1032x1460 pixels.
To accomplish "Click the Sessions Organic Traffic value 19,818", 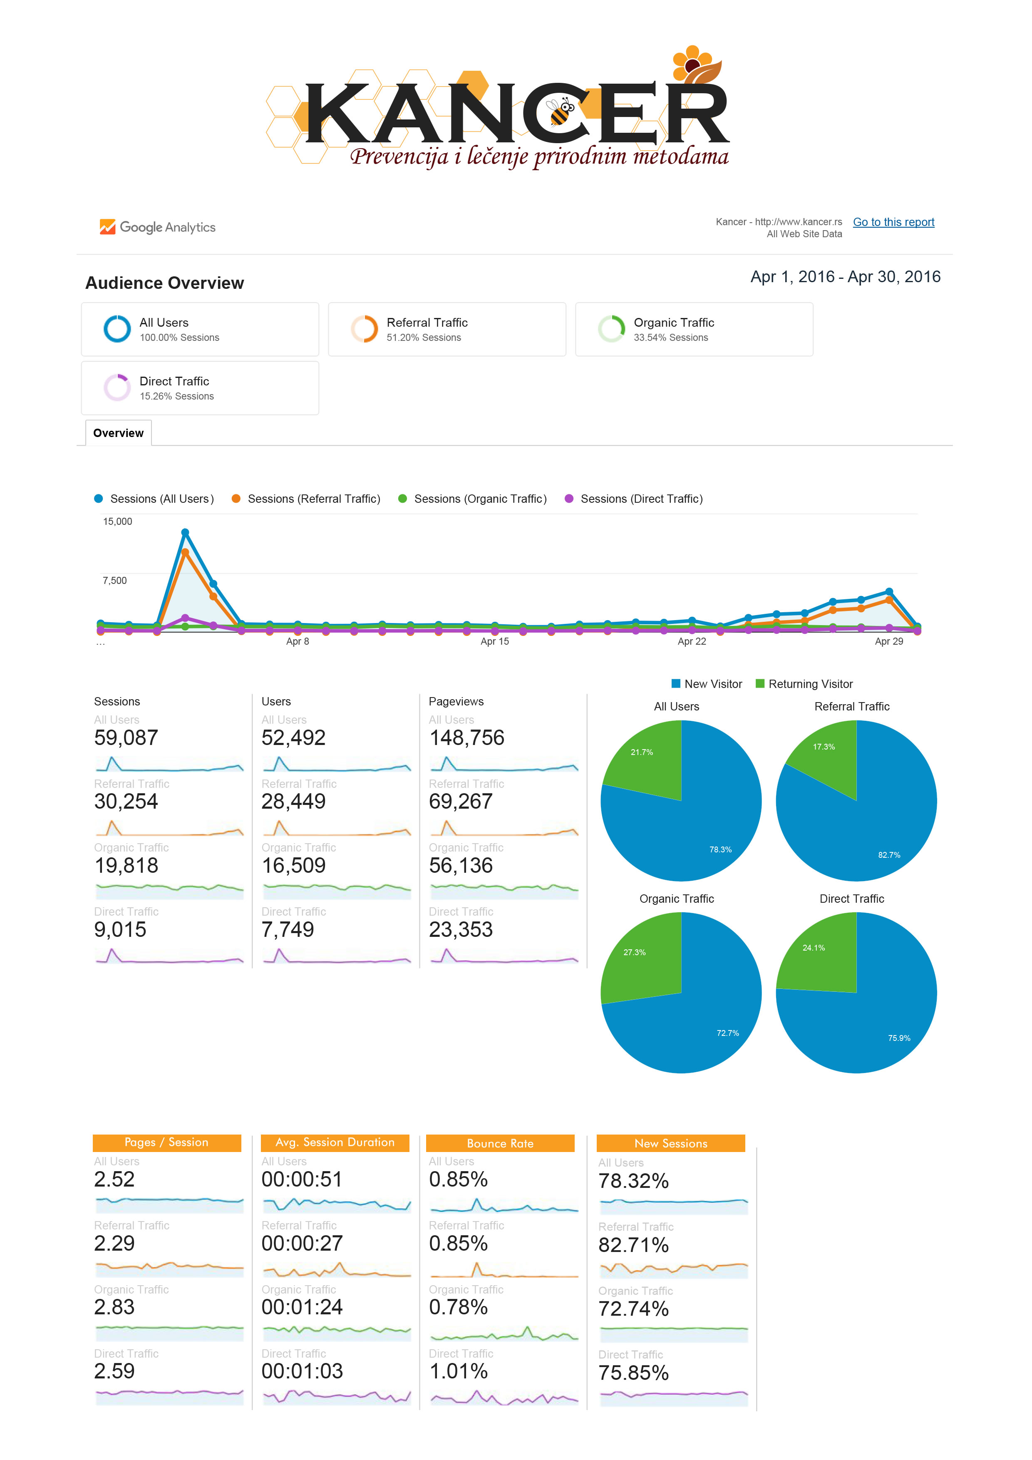I will click(126, 865).
